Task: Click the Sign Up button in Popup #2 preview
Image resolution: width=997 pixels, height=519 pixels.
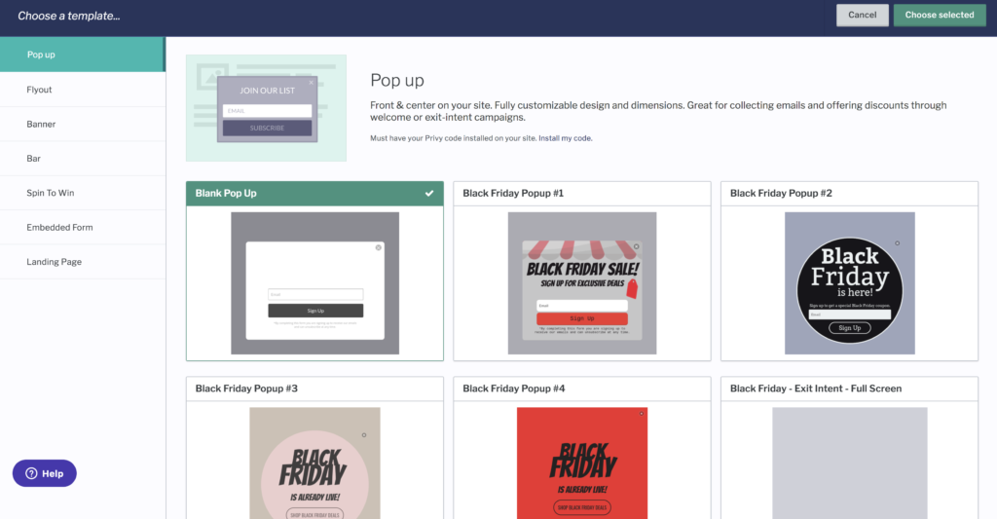Action: (849, 328)
